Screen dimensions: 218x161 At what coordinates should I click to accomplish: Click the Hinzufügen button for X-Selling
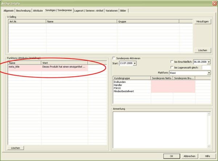(x=202, y=21)
